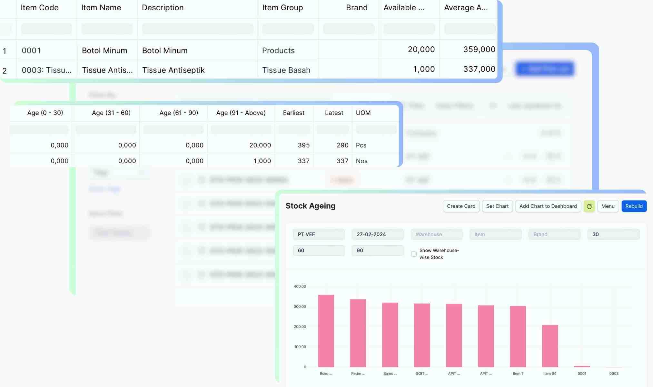Toggle Show Warehouse-wise Stock checkbox
Viewport: 653px width, 387px height.
[x=414, y=254]
